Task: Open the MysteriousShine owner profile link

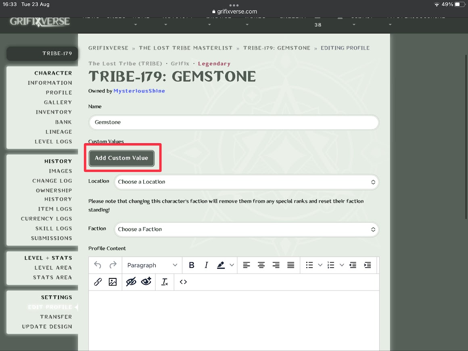Action: [x=139, y=91]
